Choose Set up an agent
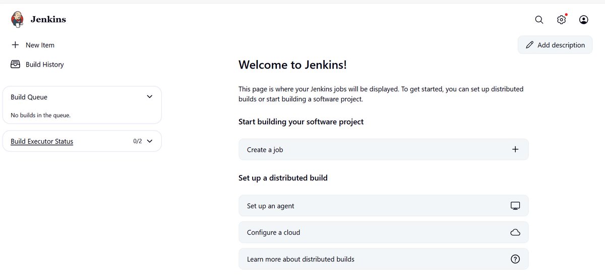 tap(384, 206)
